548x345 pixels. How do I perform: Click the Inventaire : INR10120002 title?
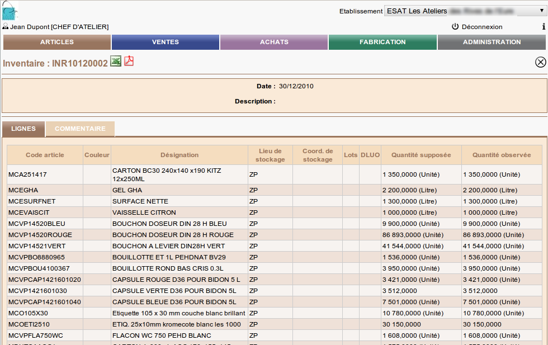pyautogui.click(x=55, y=63)
